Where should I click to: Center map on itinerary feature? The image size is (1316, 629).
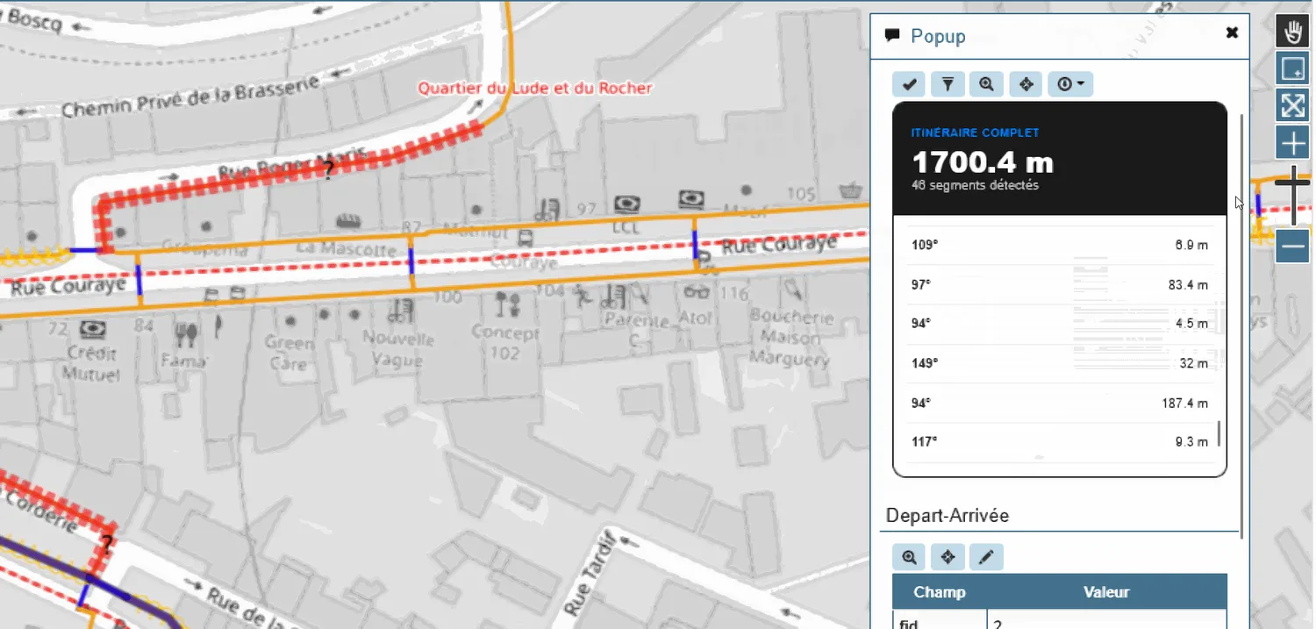coord(1026,84)
